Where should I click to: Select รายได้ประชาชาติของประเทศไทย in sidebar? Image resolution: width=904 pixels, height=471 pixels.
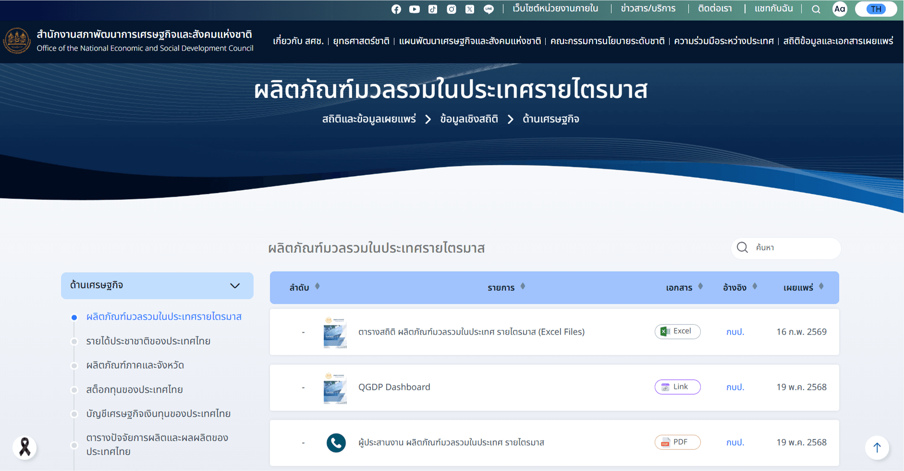[x=148, y=341]
